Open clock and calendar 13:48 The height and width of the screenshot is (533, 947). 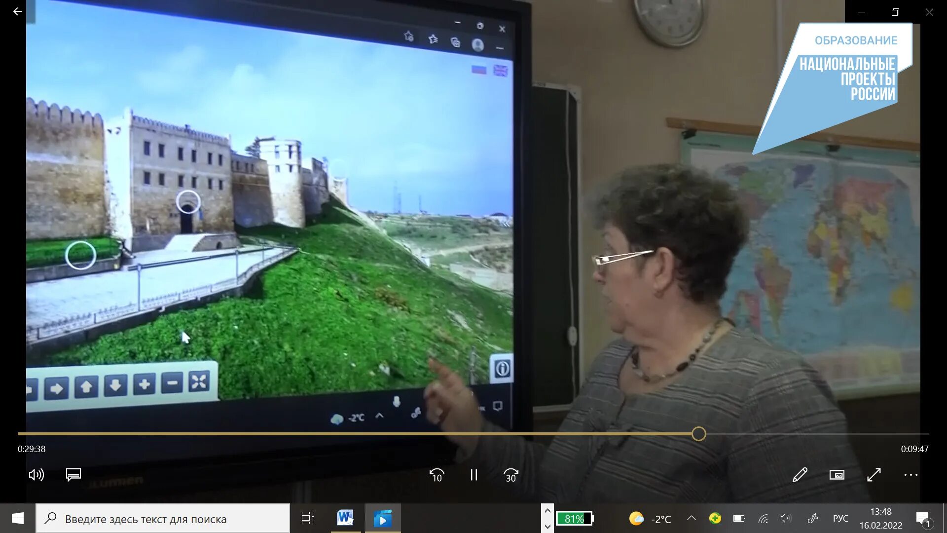coord(881,518)
